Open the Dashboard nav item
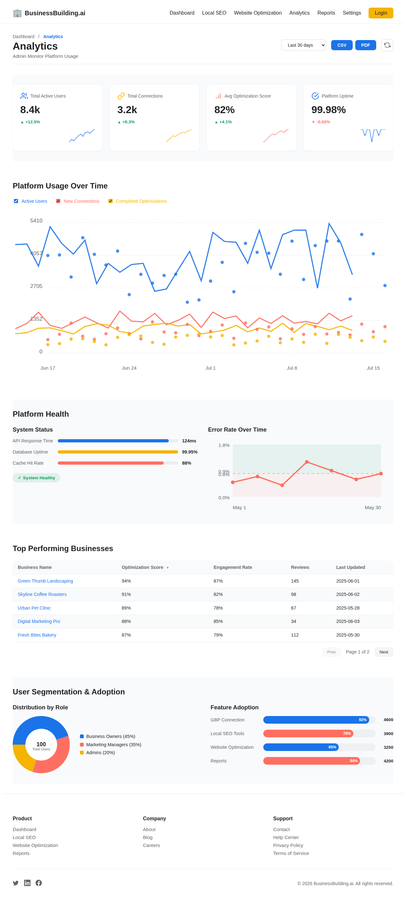 [182, 13]
